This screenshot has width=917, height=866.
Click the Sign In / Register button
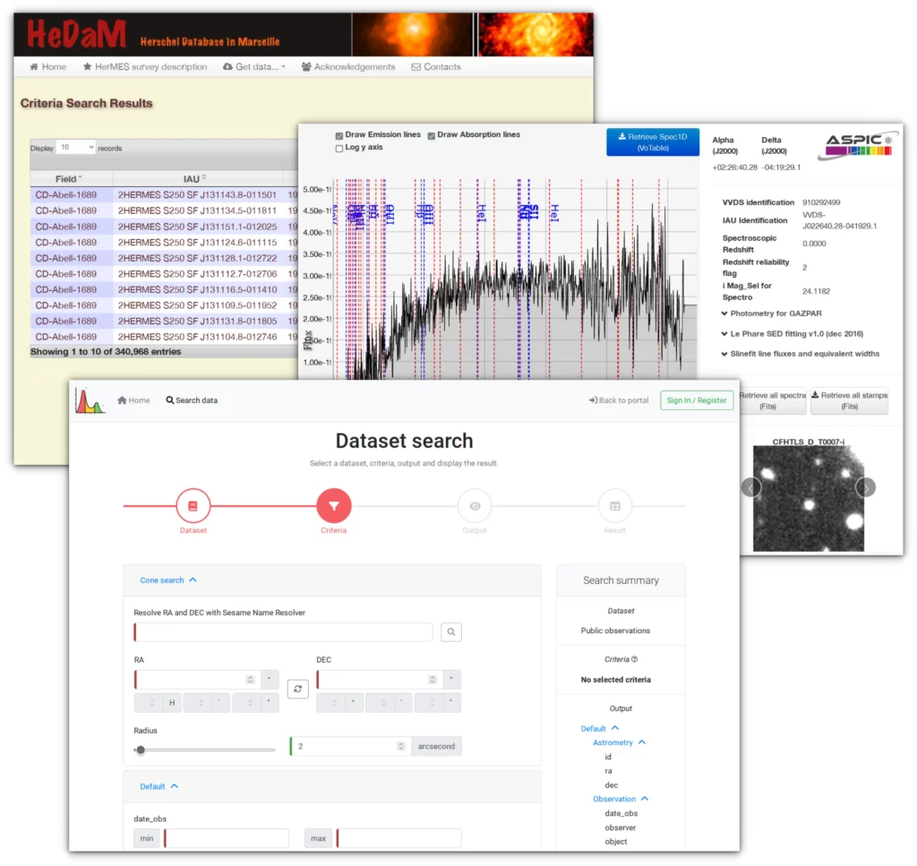(x=697, y=400)
